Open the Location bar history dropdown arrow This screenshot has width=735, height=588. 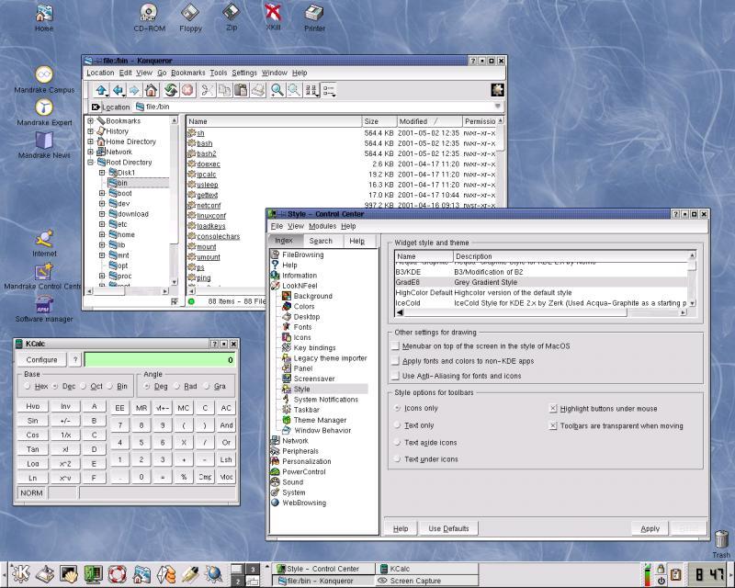click(x=497, y=107)
